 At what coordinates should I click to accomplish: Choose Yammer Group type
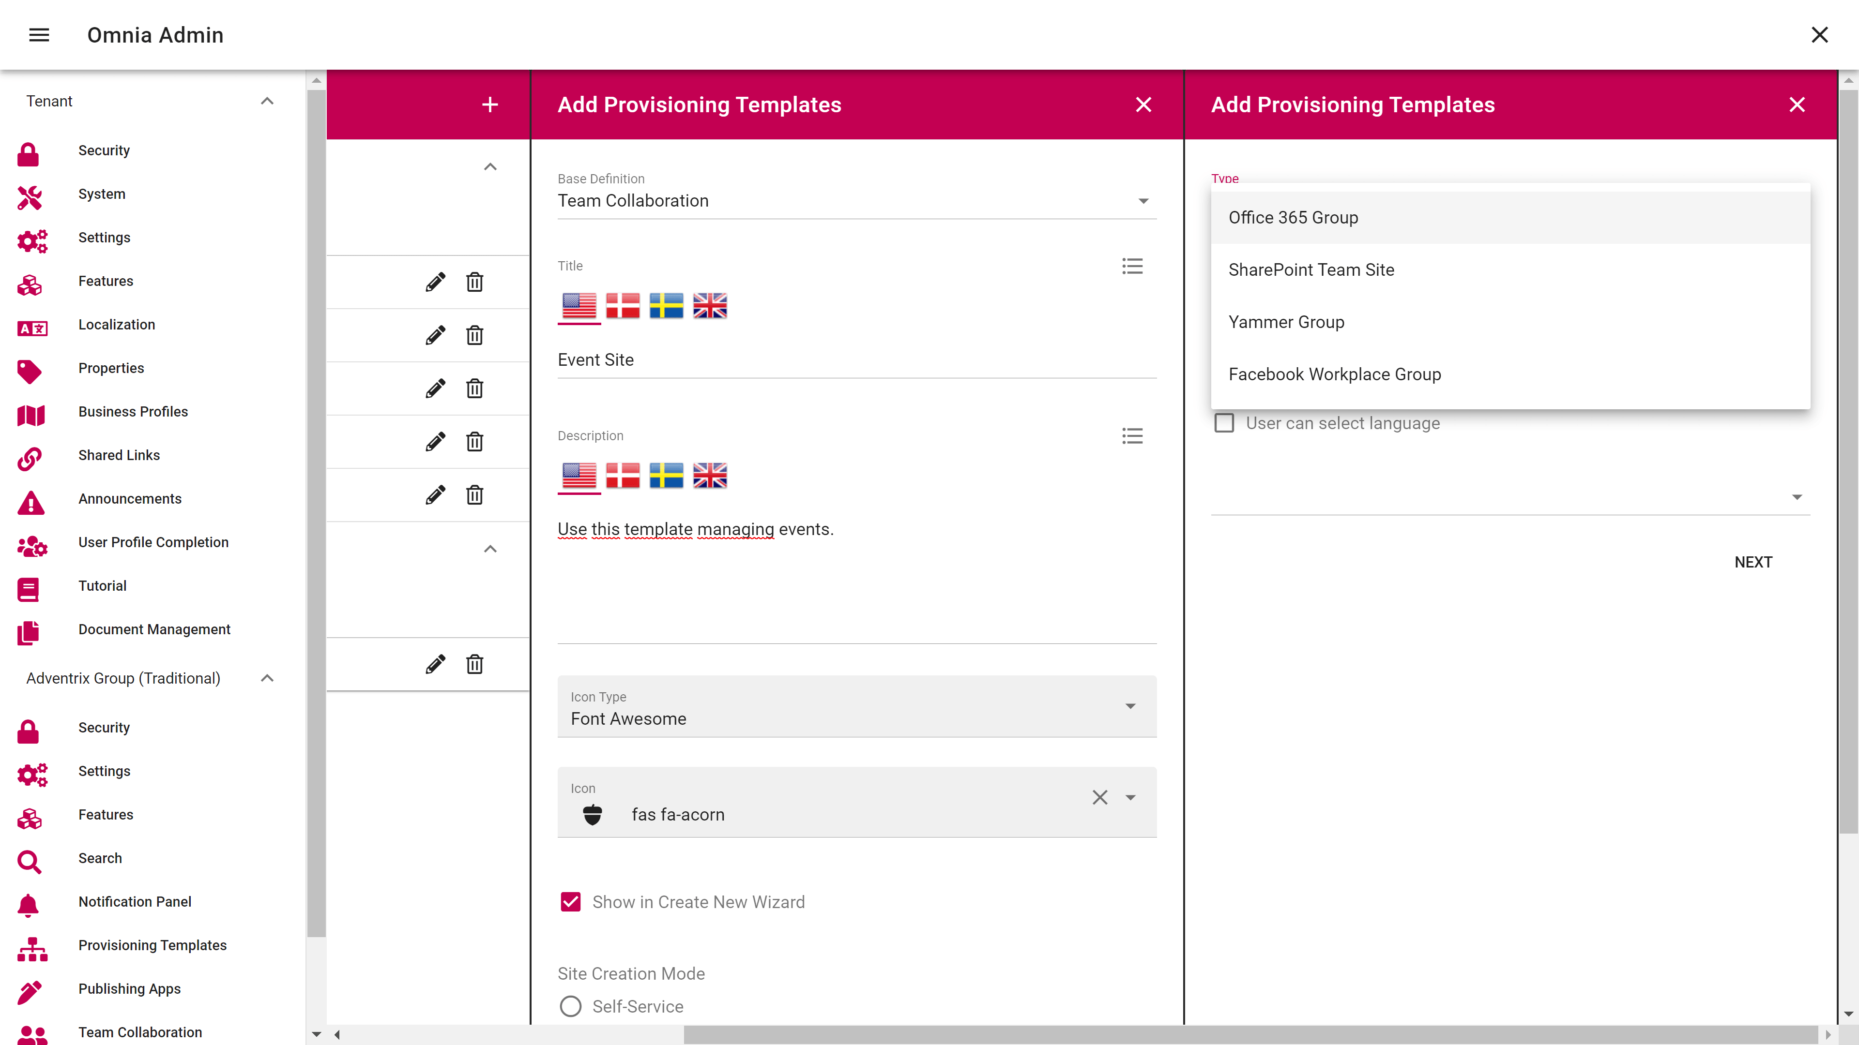point(1510,322)
